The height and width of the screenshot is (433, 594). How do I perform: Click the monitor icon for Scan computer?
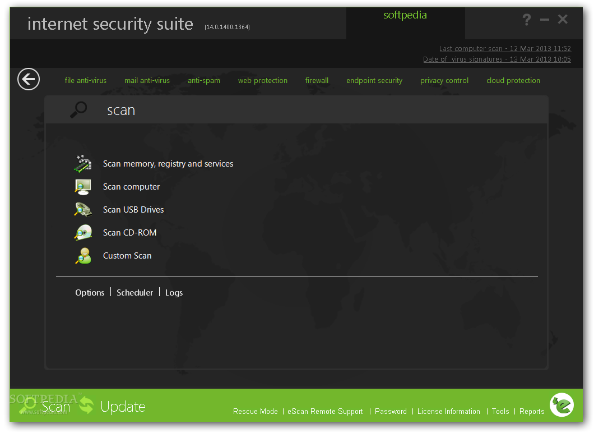pyautogui.click(x=82, y=187)
